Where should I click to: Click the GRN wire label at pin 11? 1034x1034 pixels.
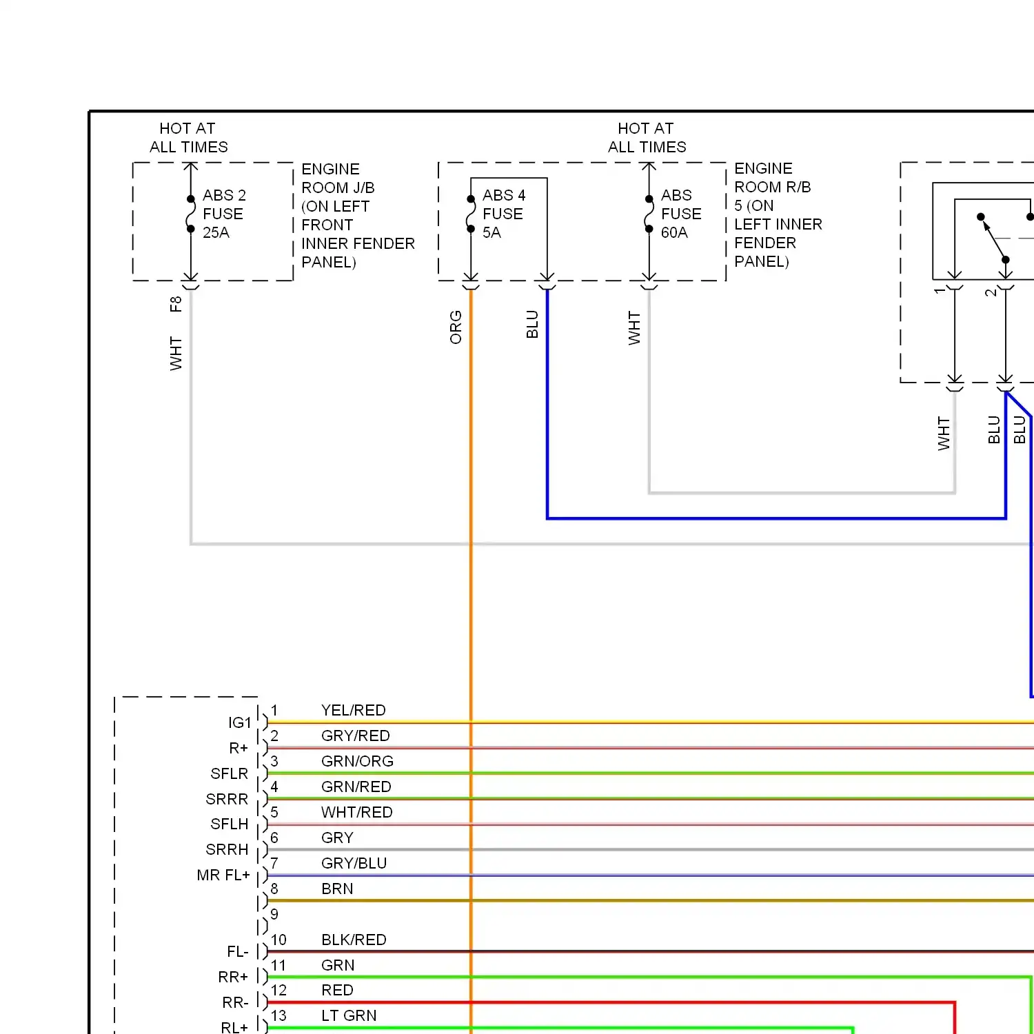coord(338,965)
